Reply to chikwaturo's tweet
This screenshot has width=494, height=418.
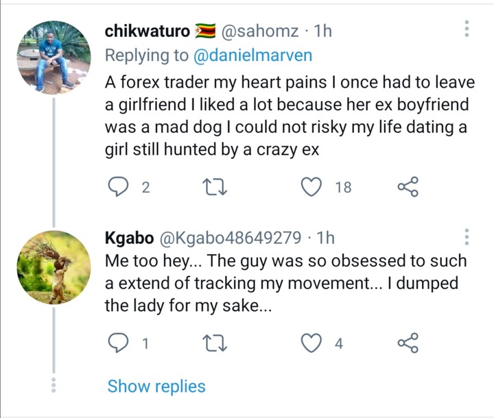(118, 187)
